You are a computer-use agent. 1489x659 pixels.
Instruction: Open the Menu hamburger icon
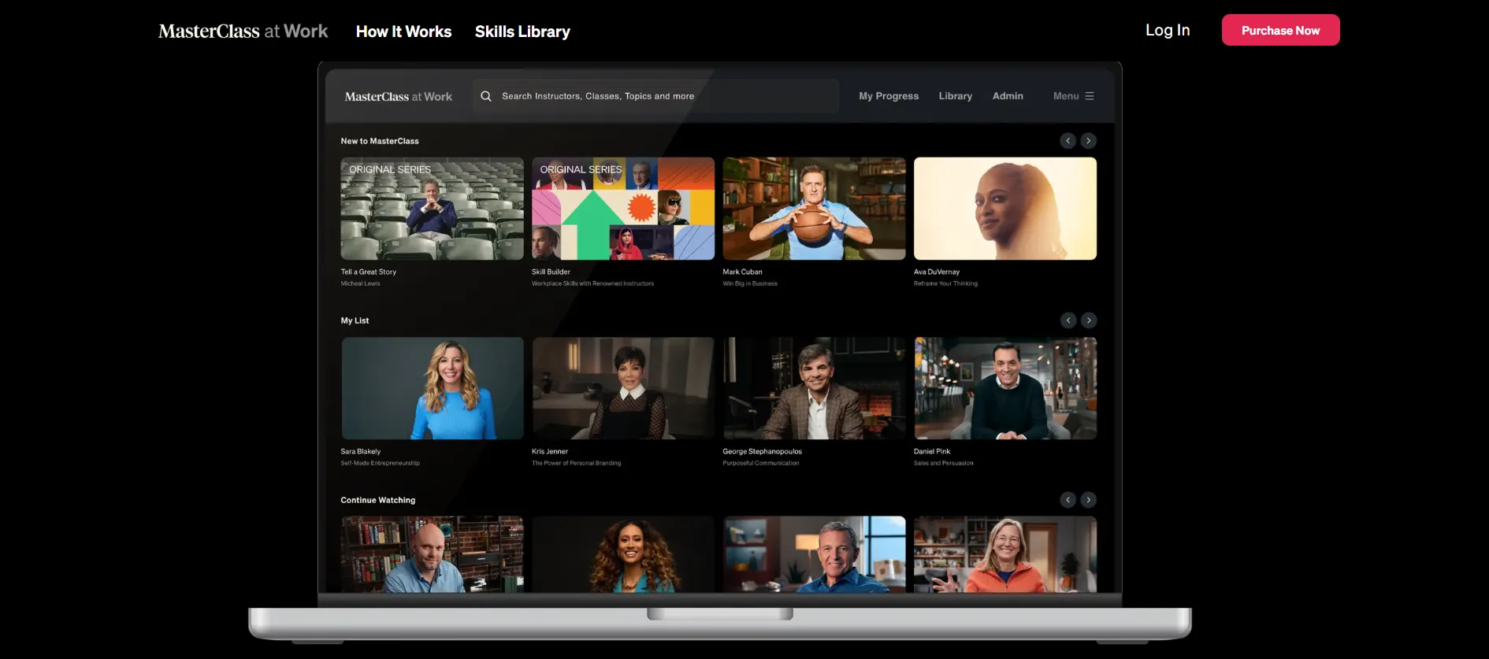click(1090, 96)
